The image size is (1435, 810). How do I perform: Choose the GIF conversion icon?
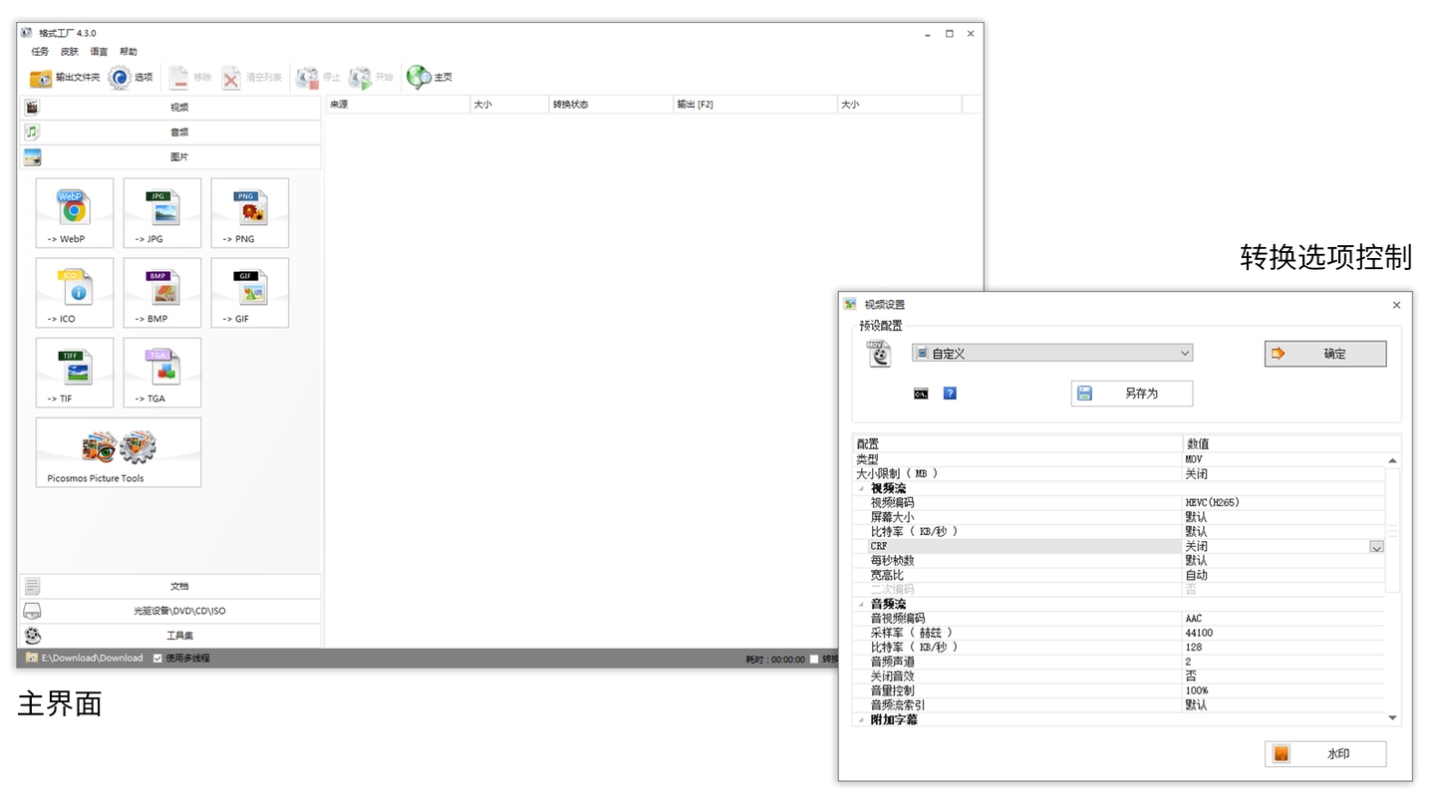pyautogui.click(x=250, y=293)
